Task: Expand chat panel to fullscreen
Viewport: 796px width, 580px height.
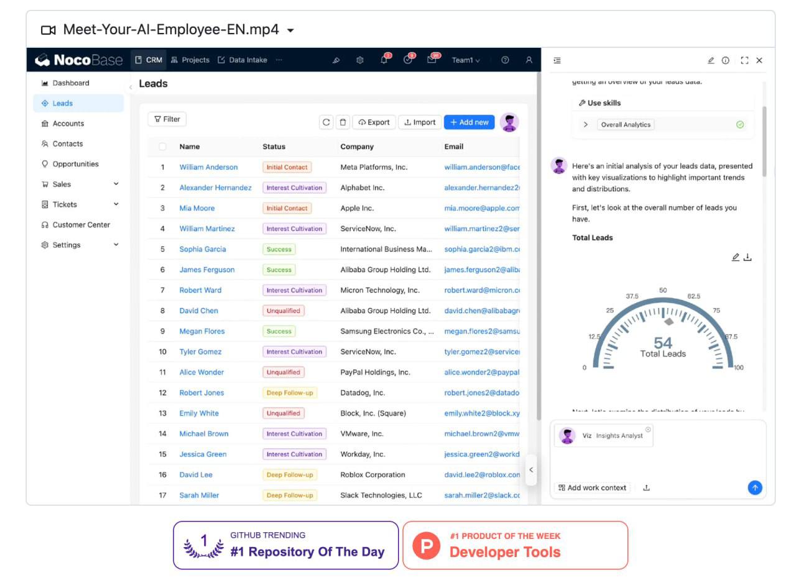Action: pos(744,60)
